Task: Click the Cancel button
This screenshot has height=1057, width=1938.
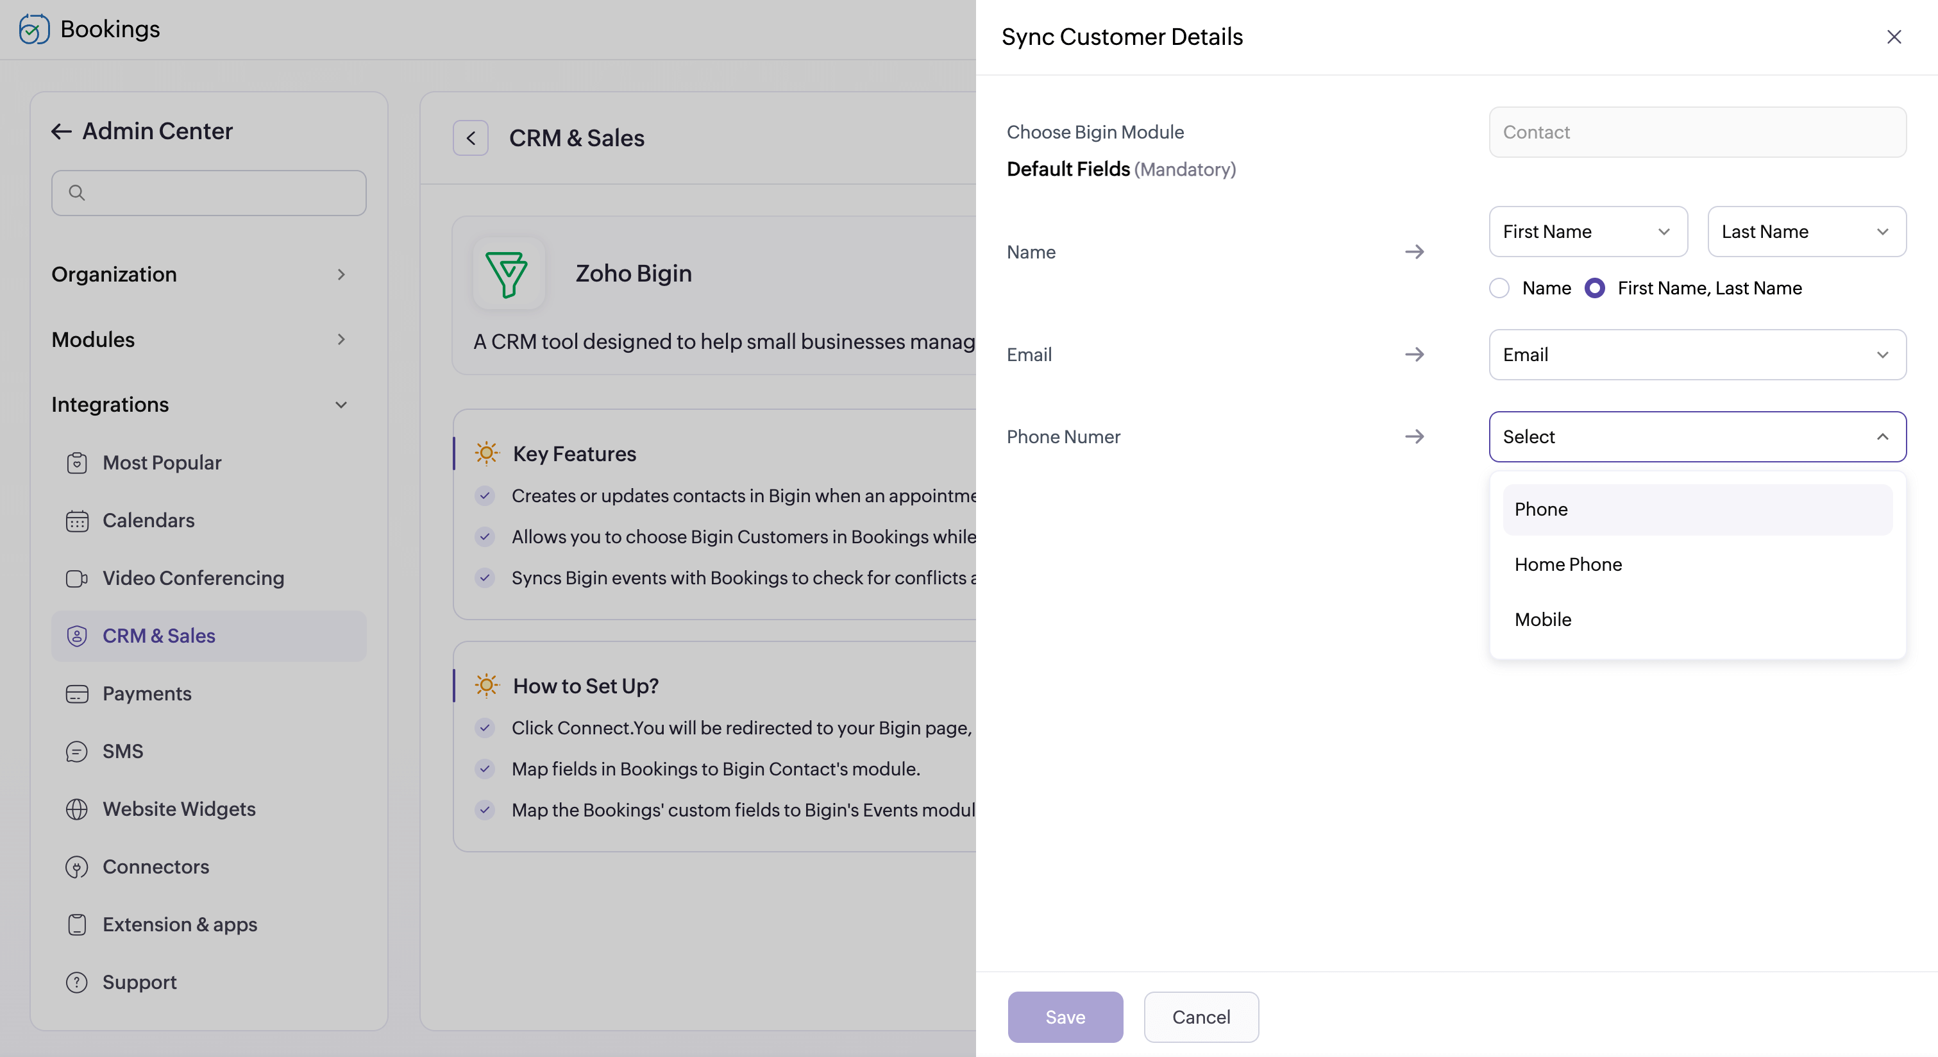Action: pos(1201,1017)
